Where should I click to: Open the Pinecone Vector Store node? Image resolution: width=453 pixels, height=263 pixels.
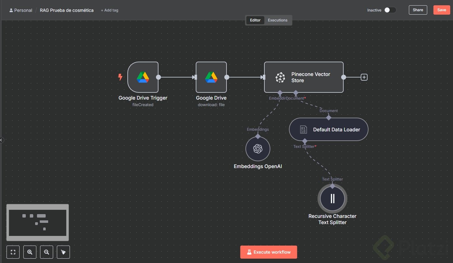[304, 77]
